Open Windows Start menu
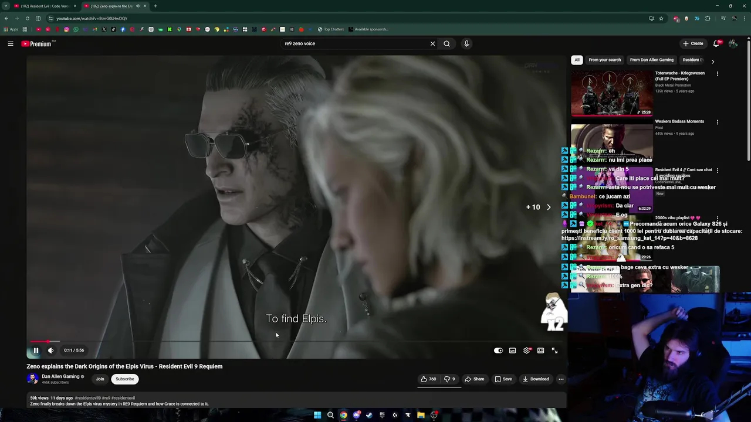This screenshot has height=422, width=751. tap(317, 415)
